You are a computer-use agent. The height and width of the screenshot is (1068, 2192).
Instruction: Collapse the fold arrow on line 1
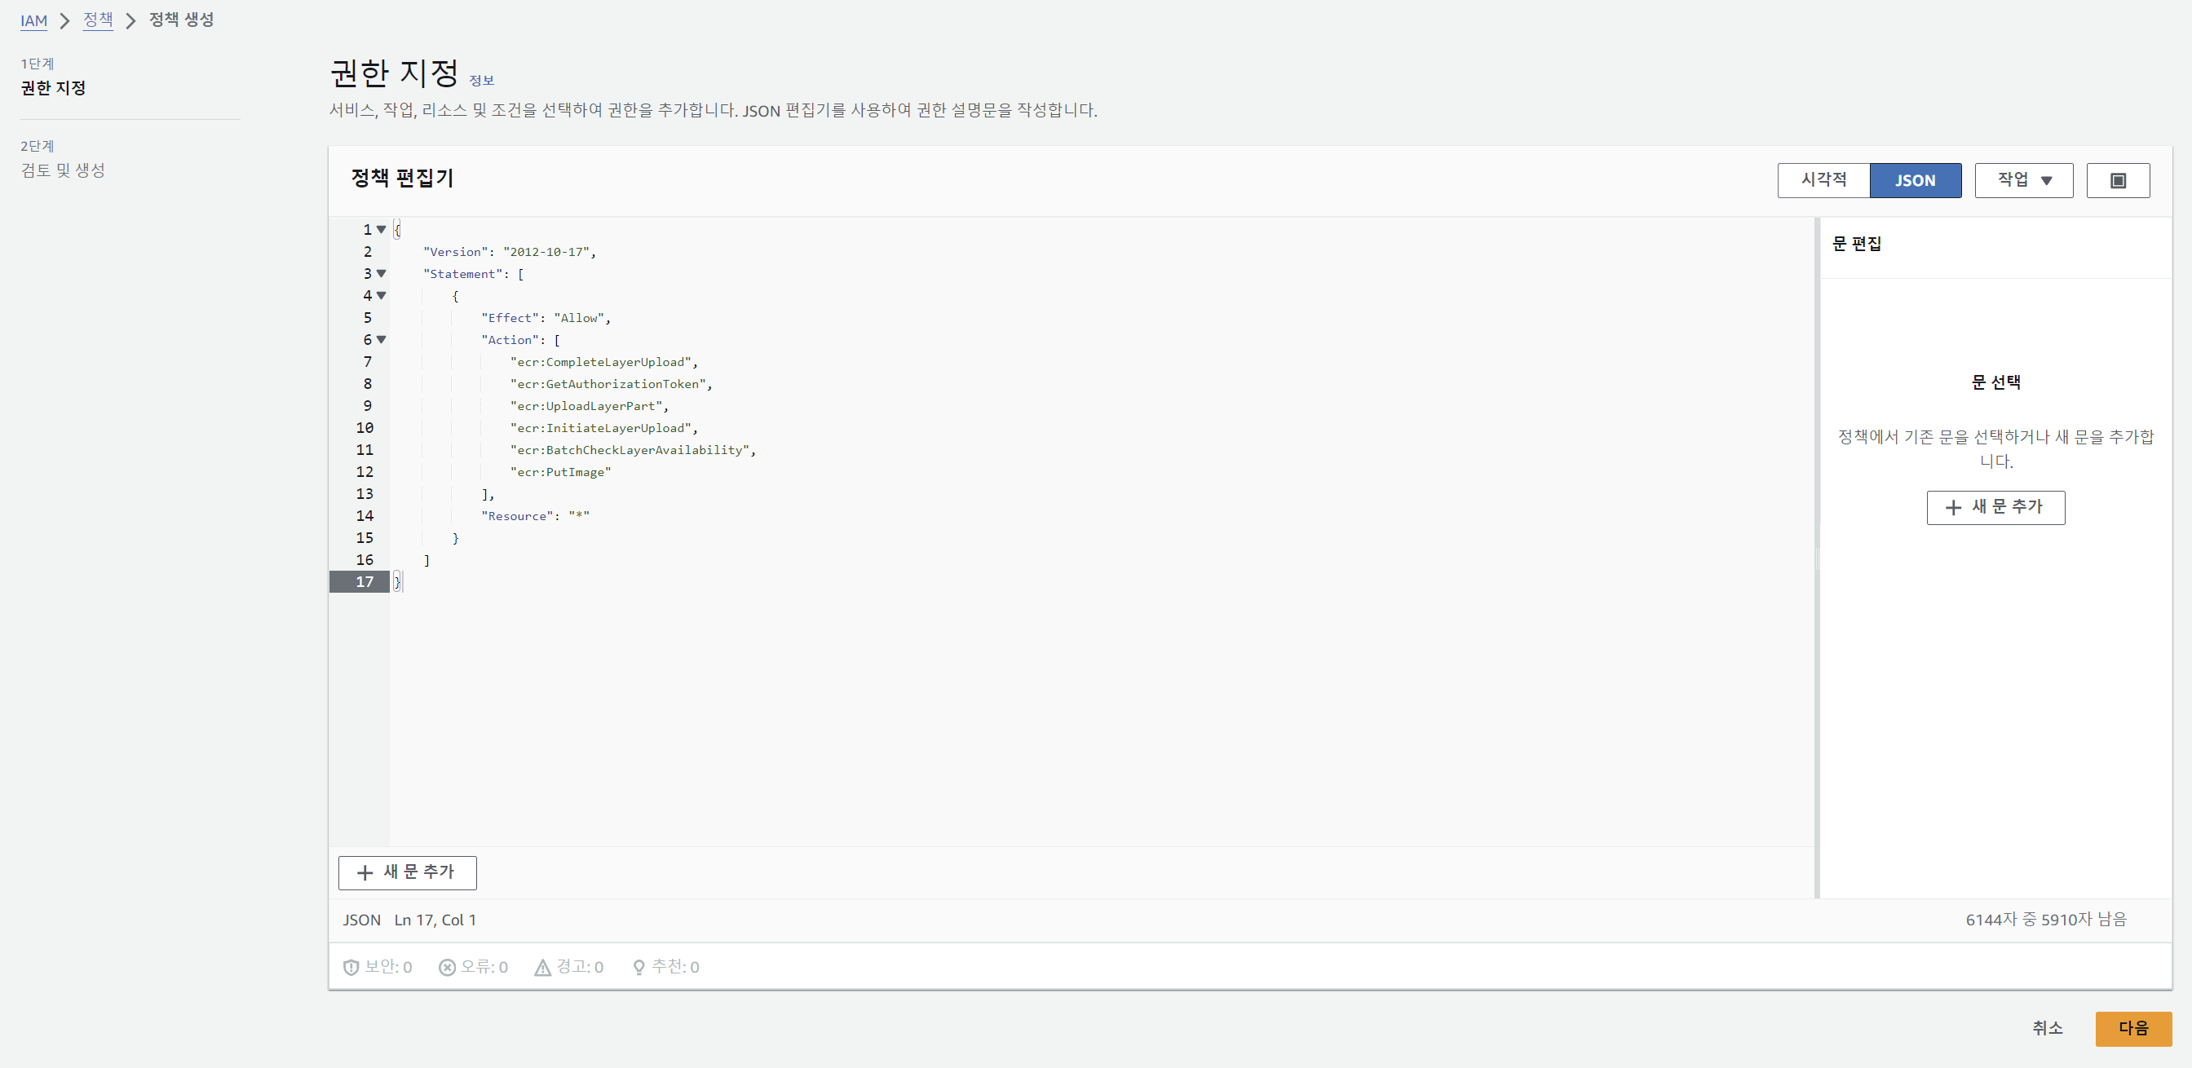coord(381,230)
